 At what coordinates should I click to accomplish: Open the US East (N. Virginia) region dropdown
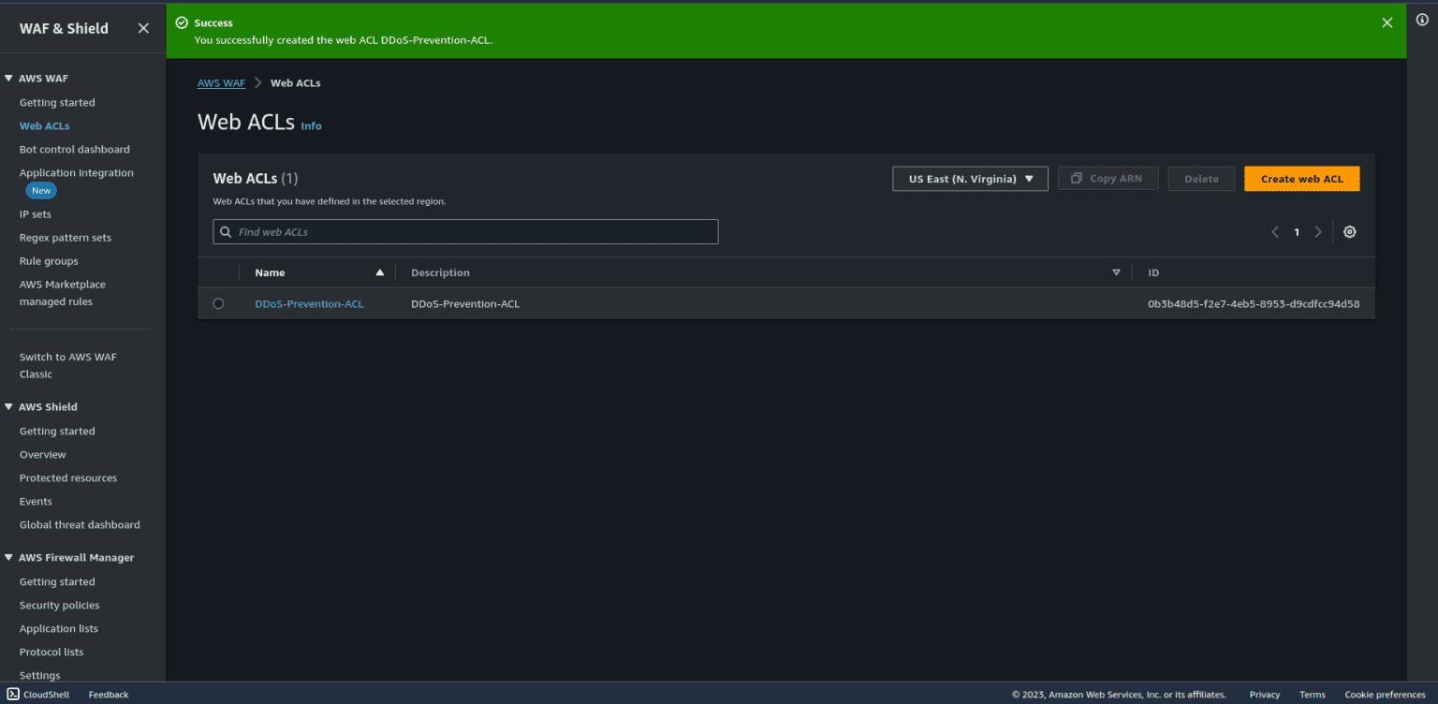point(970,179)
